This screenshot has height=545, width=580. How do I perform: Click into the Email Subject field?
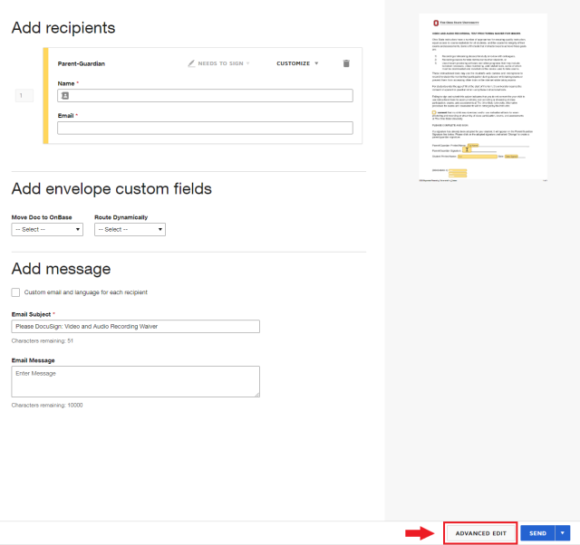(x=135, y=327)
